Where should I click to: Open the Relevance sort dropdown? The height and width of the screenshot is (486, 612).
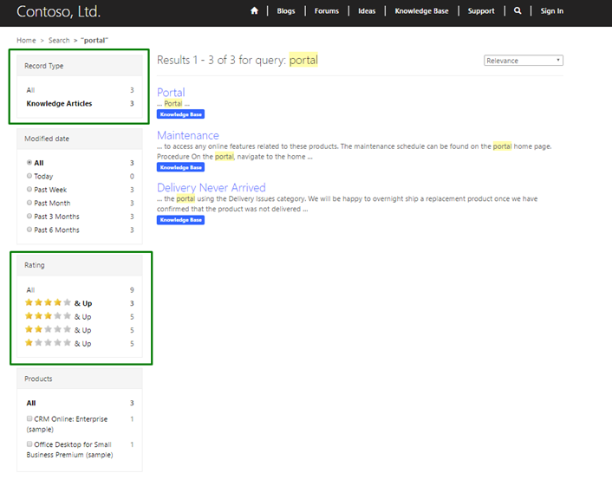tap(524, 61)
